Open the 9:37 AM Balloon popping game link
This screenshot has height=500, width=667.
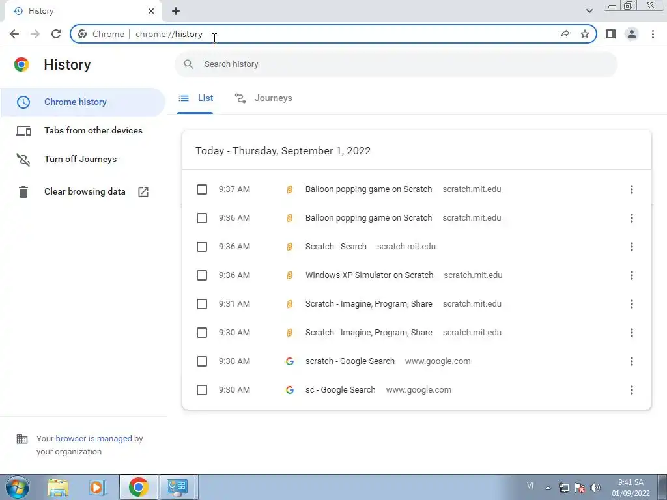pos(369,189)
